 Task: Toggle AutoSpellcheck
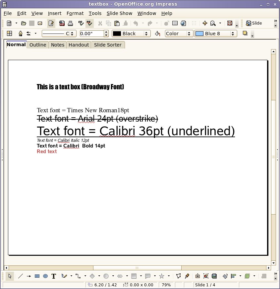tap(89, 23)
